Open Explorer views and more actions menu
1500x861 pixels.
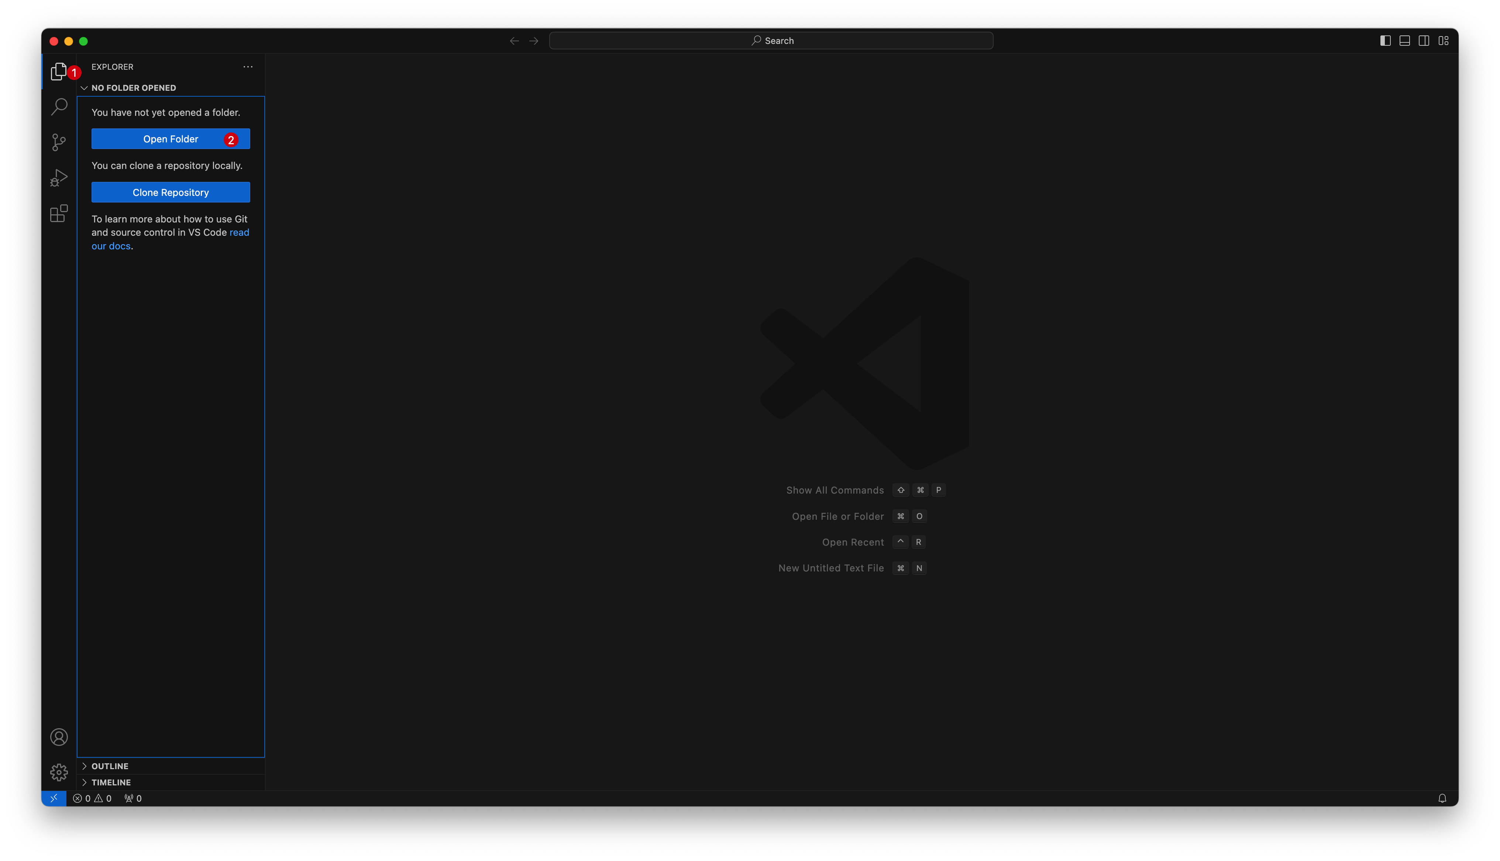tap(248, 67)
